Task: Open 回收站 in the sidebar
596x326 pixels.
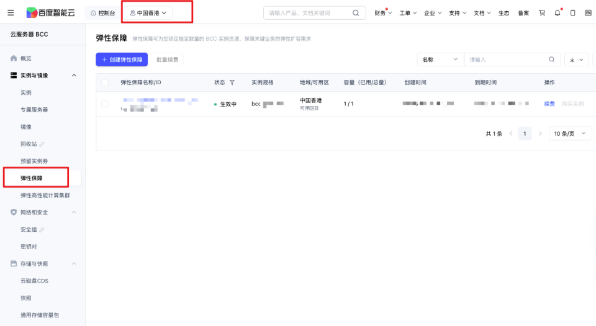Action: point(29,144)
